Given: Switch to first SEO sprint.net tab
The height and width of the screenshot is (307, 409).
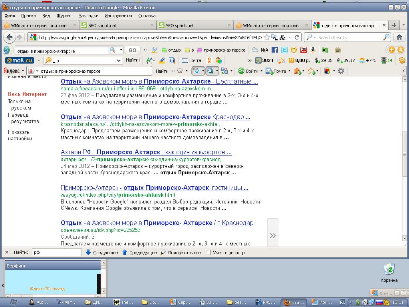Looking at the screenshot, I should tap(118, 25).
